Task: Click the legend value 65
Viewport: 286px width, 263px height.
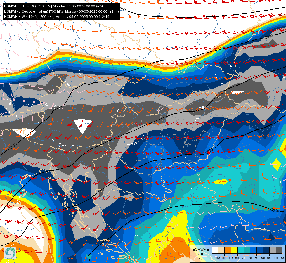Action: tap(237, 258)
